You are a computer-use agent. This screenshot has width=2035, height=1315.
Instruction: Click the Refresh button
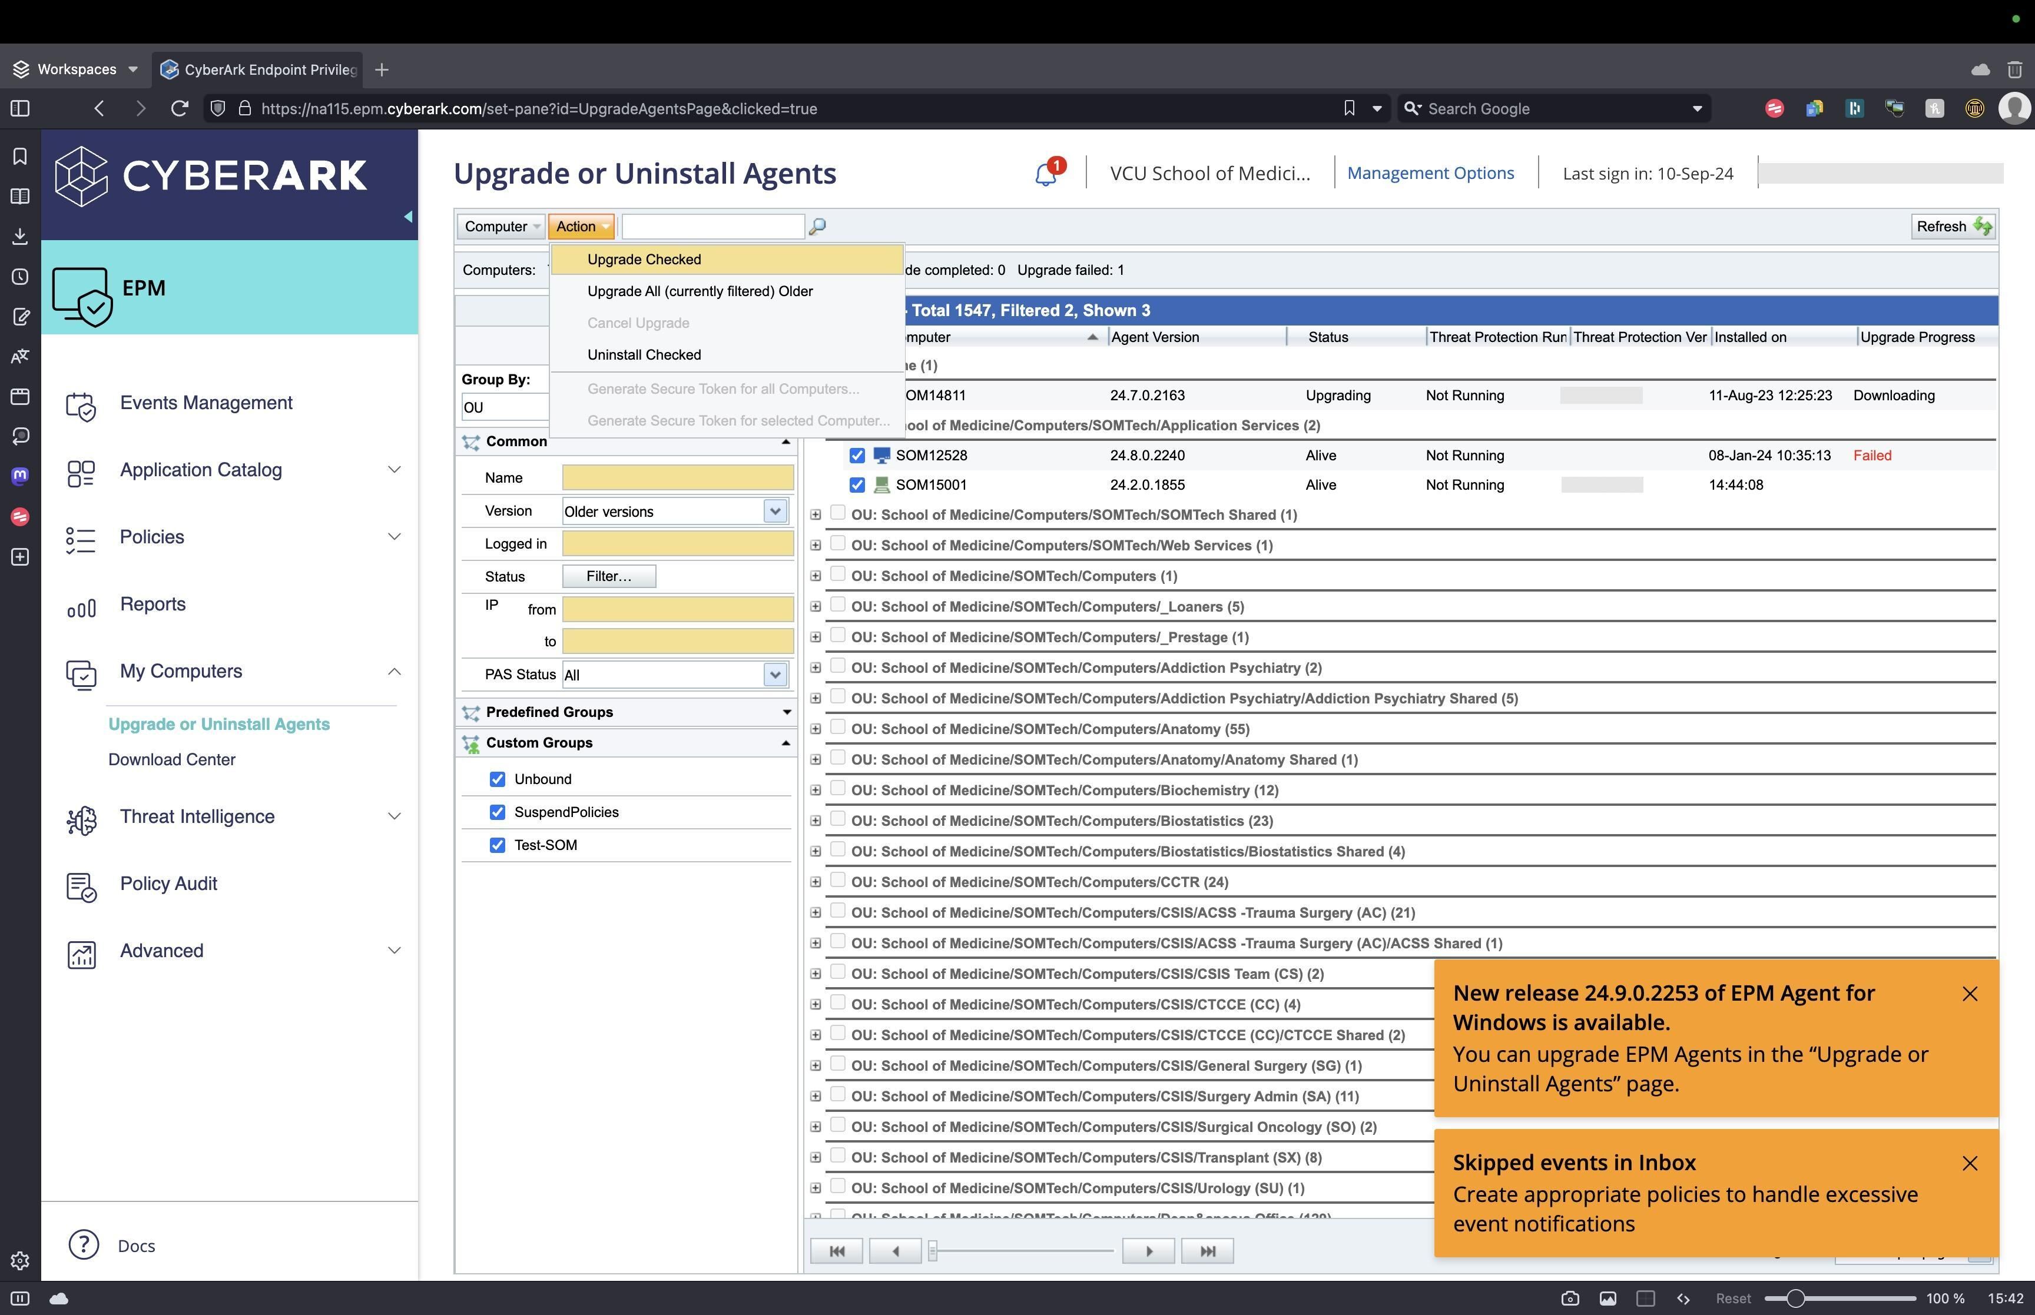(1952, 226)
